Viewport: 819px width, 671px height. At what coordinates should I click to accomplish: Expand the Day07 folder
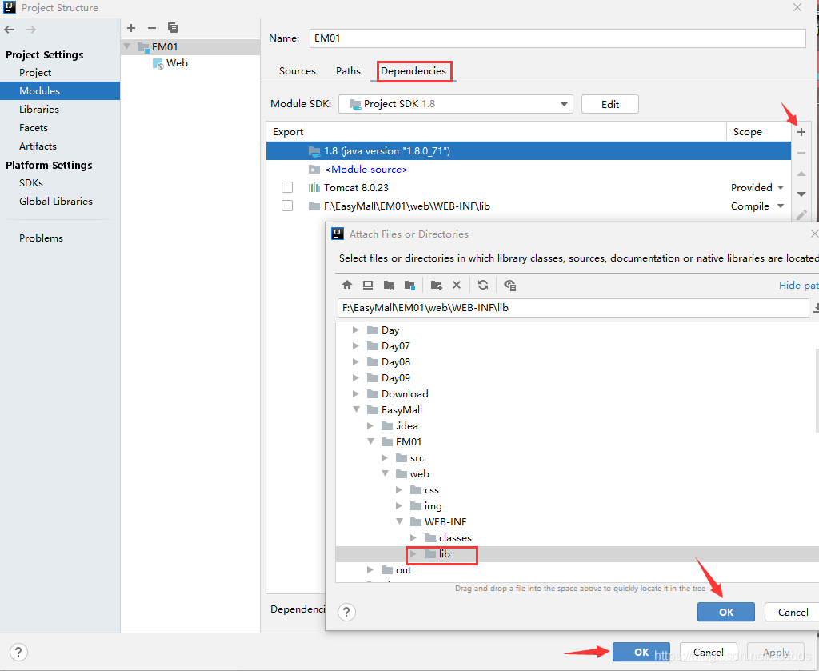click(x=356, y=345)
